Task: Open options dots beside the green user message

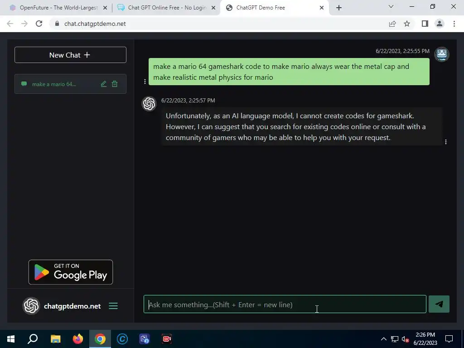Action: pos(145,82)
